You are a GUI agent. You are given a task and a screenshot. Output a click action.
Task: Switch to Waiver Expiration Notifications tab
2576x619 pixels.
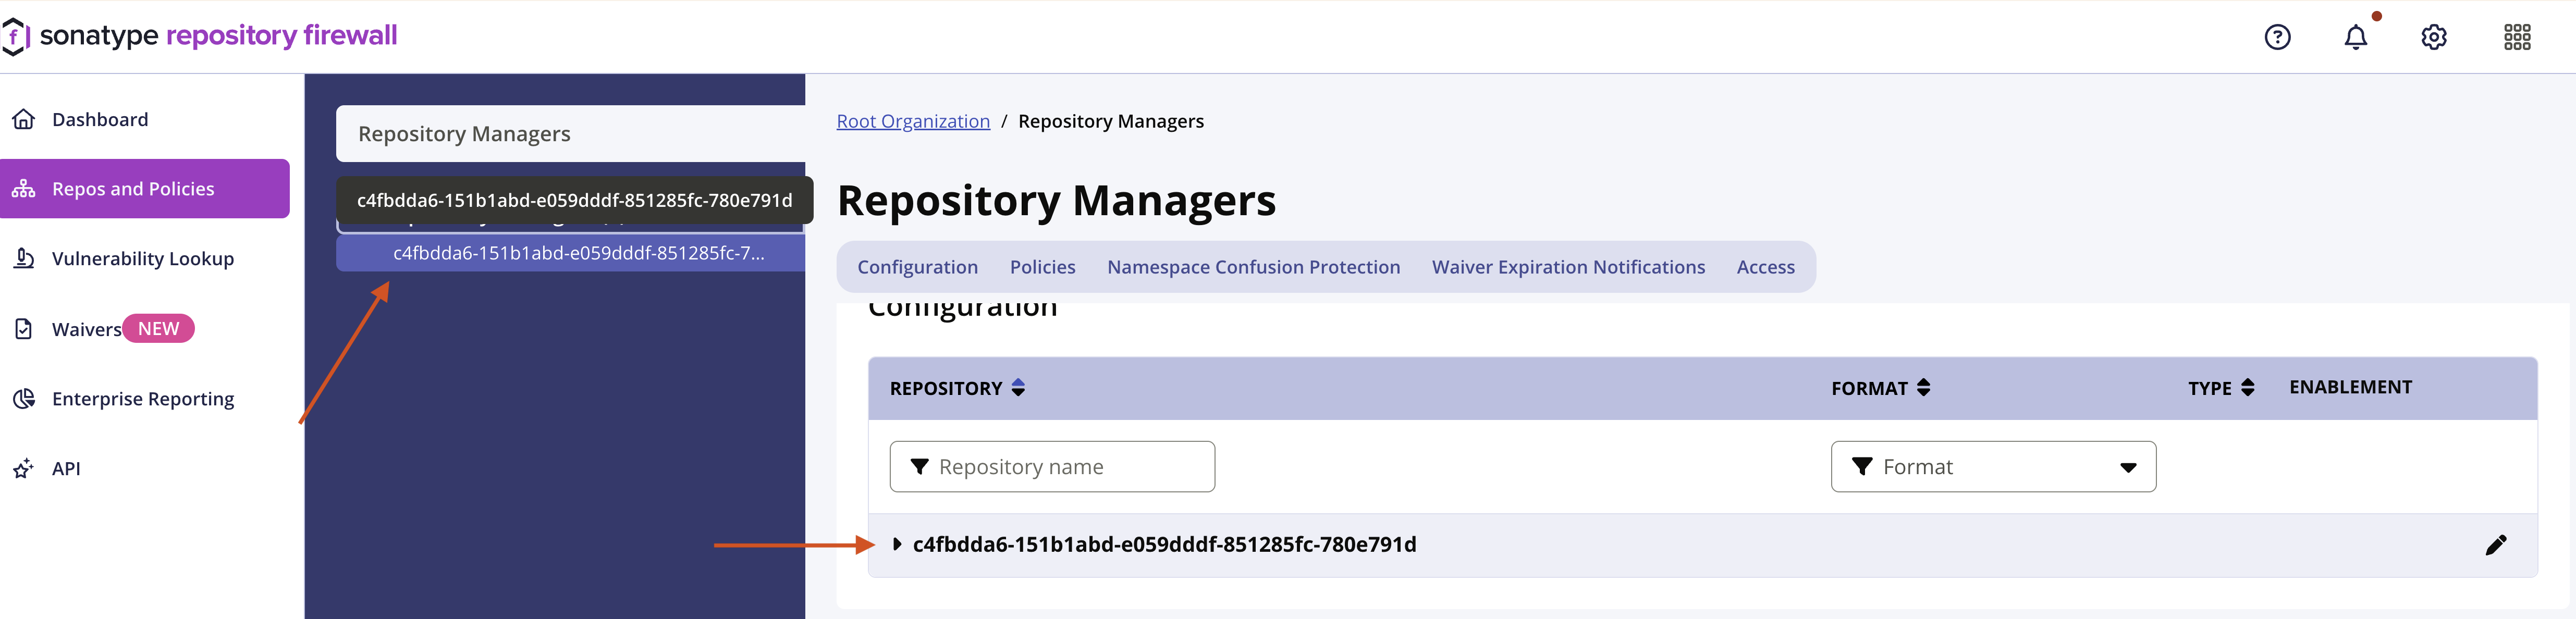click(1568, 267)
